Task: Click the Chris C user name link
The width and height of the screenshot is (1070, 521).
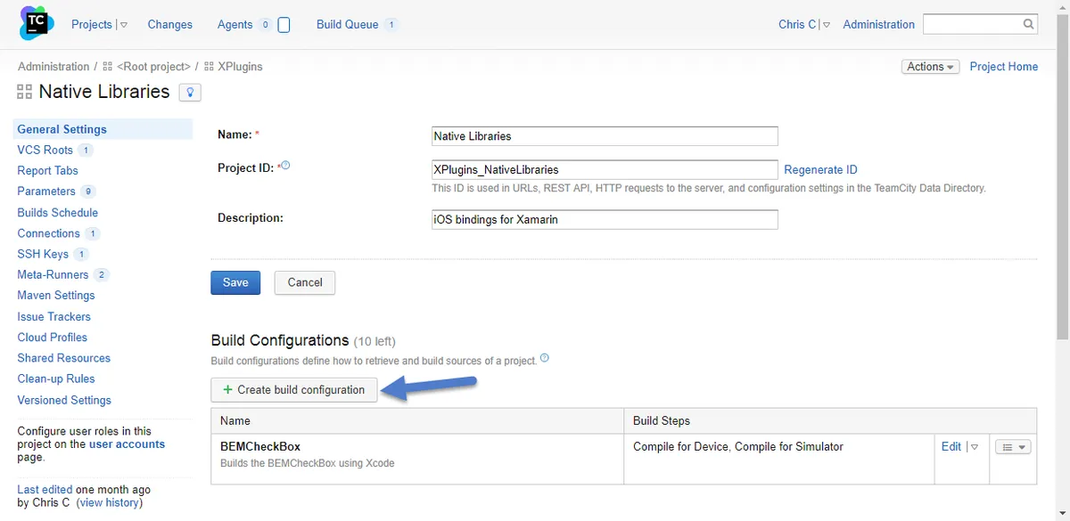Action: tap(797, 25)
